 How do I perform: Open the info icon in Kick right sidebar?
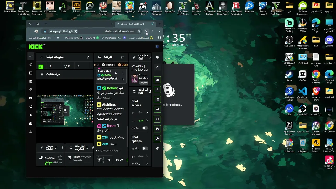[x=157, y=57]
